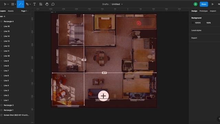
Task: Switch to the Prototype tab
Action: [203, 11]
